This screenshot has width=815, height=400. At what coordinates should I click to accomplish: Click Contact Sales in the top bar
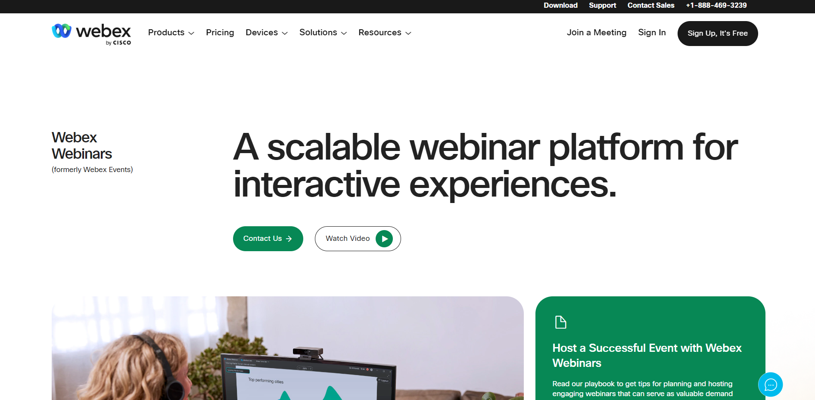coord(651,5)
